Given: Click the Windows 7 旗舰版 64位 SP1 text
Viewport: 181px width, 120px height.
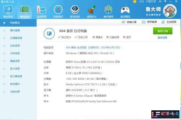Looking at the screenshot, I should coord(90,53).
